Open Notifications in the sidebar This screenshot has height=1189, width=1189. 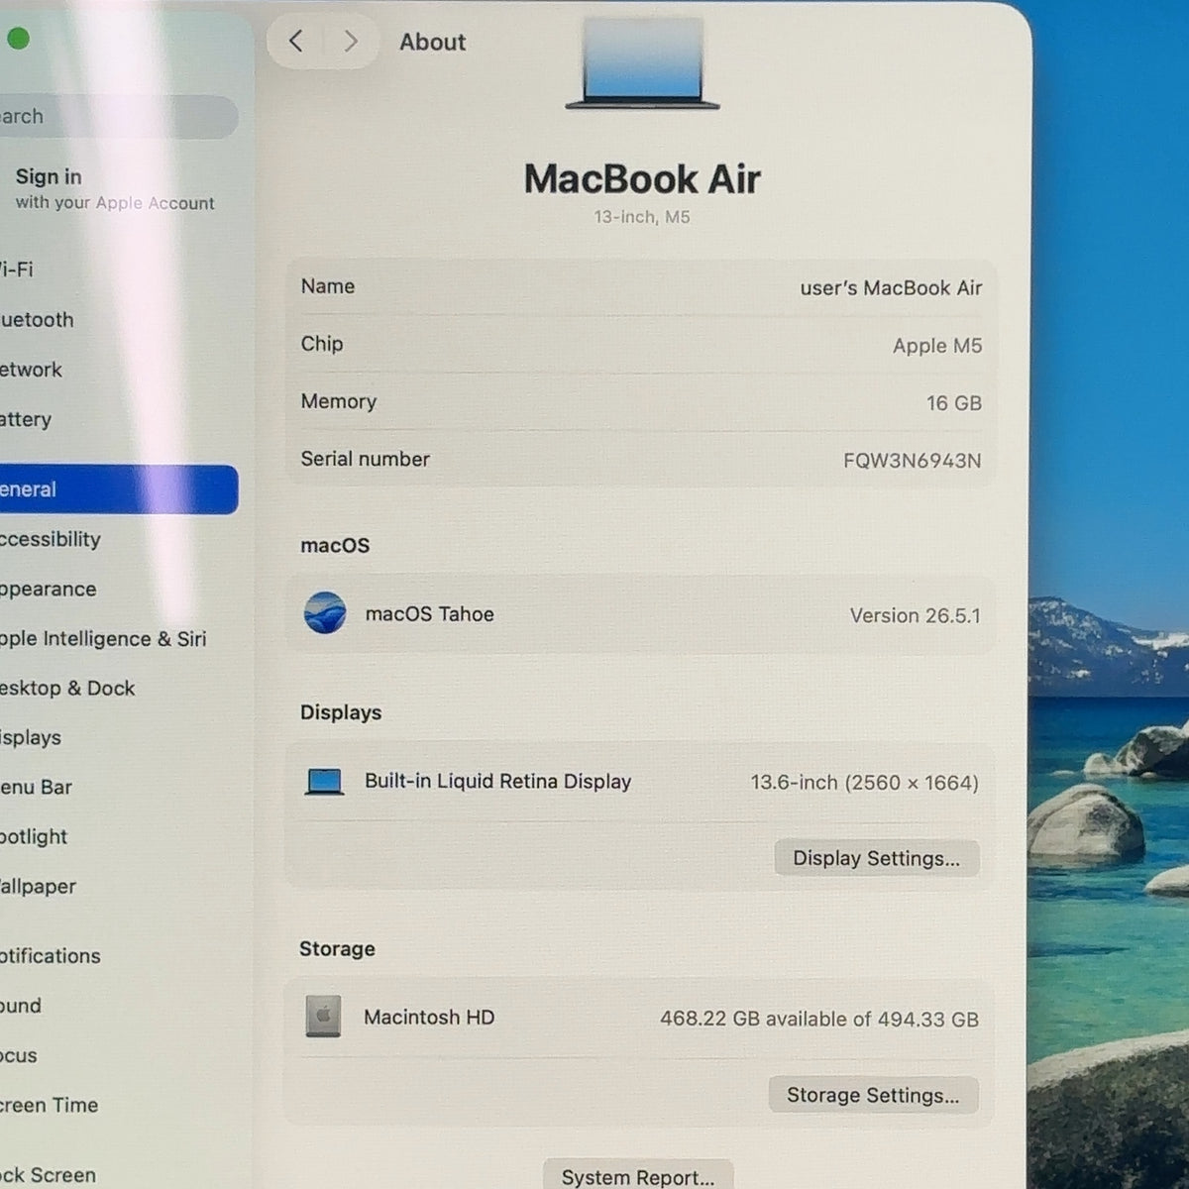click(51, 956)
